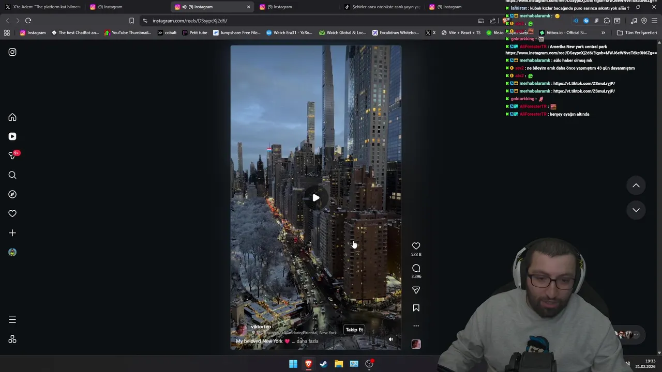662x372 pixels.
Task: Click the Brave browser taskbar icon
Action: [308, 364]
